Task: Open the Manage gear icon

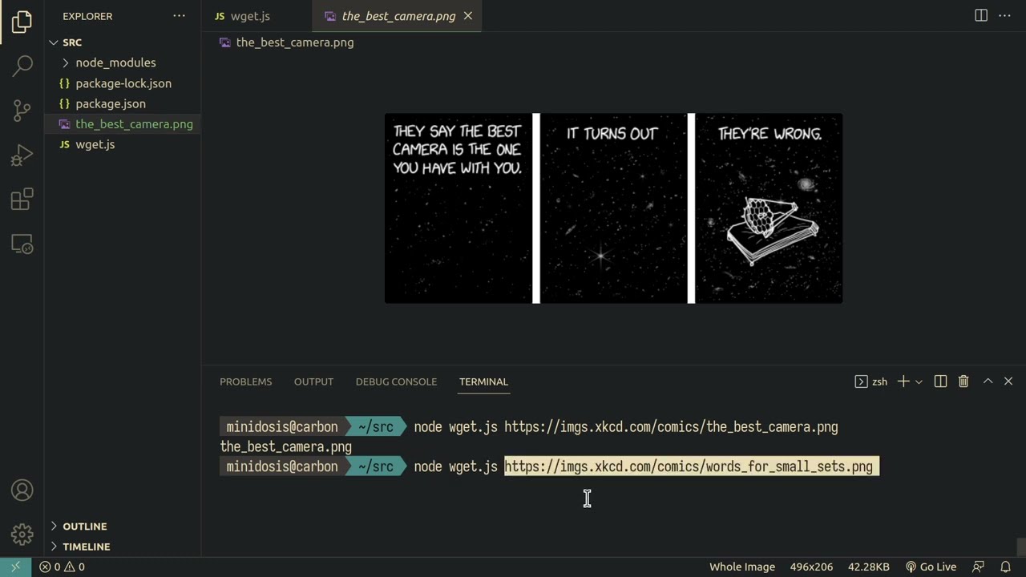Action: 22,534
